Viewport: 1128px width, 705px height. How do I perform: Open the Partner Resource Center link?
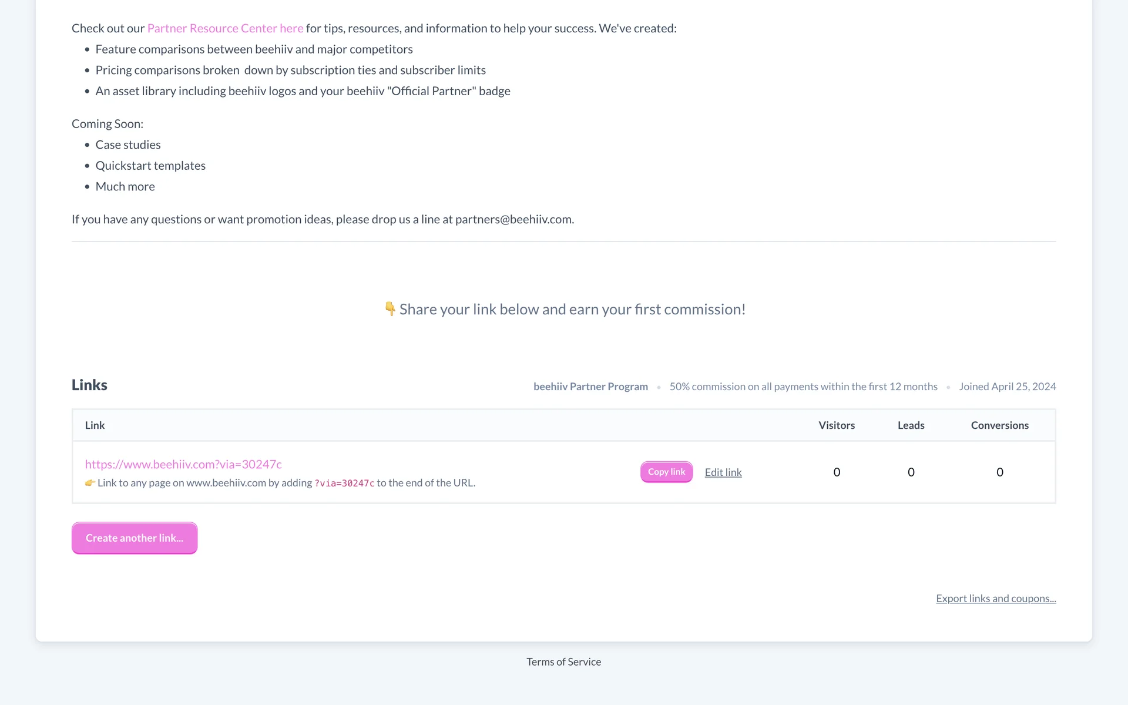[x=225, y=28]
